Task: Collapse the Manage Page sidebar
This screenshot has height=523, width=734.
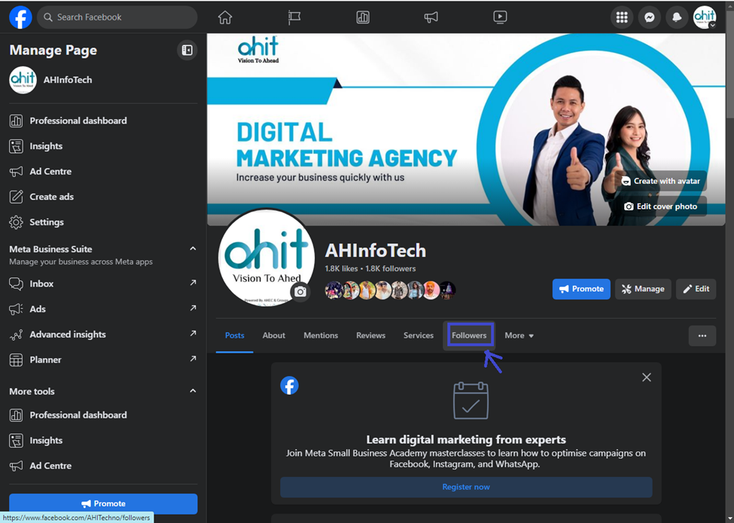Action: coord(187,50)
